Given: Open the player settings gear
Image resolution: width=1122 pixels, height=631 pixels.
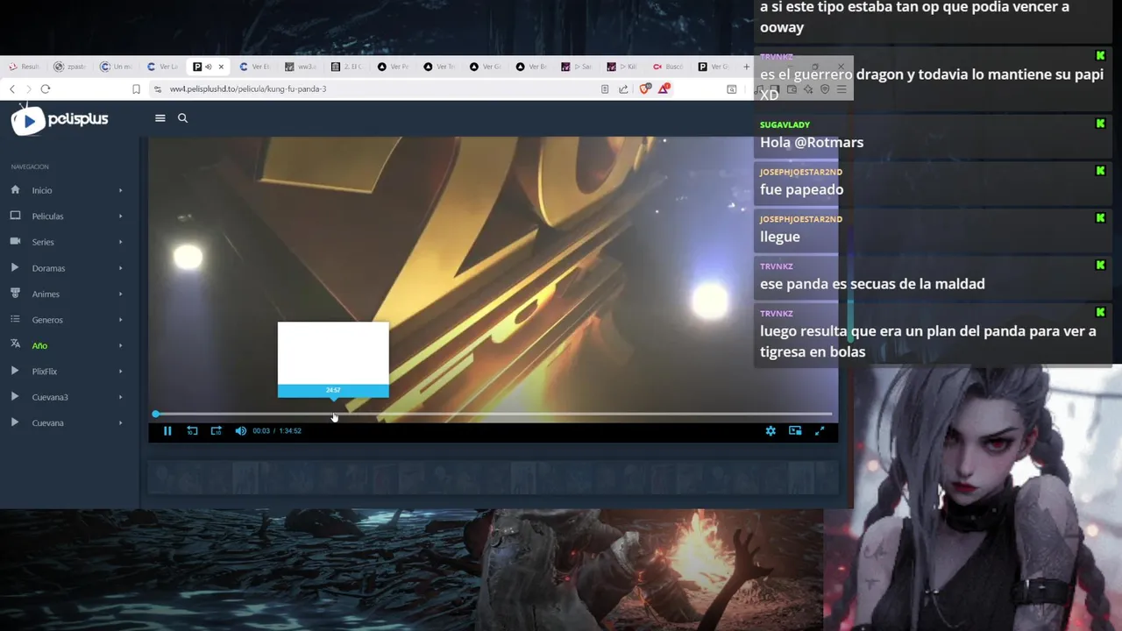Looking at the screenshot, I should tap(770, 430).
